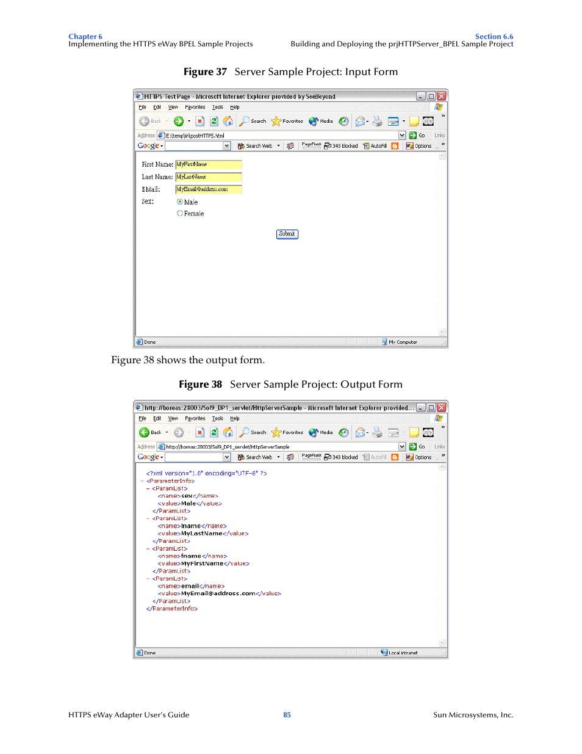Go Home in HTTPS Test Page window
The width and height of the screenshot is (582, 754).
(x=228, y=121)
